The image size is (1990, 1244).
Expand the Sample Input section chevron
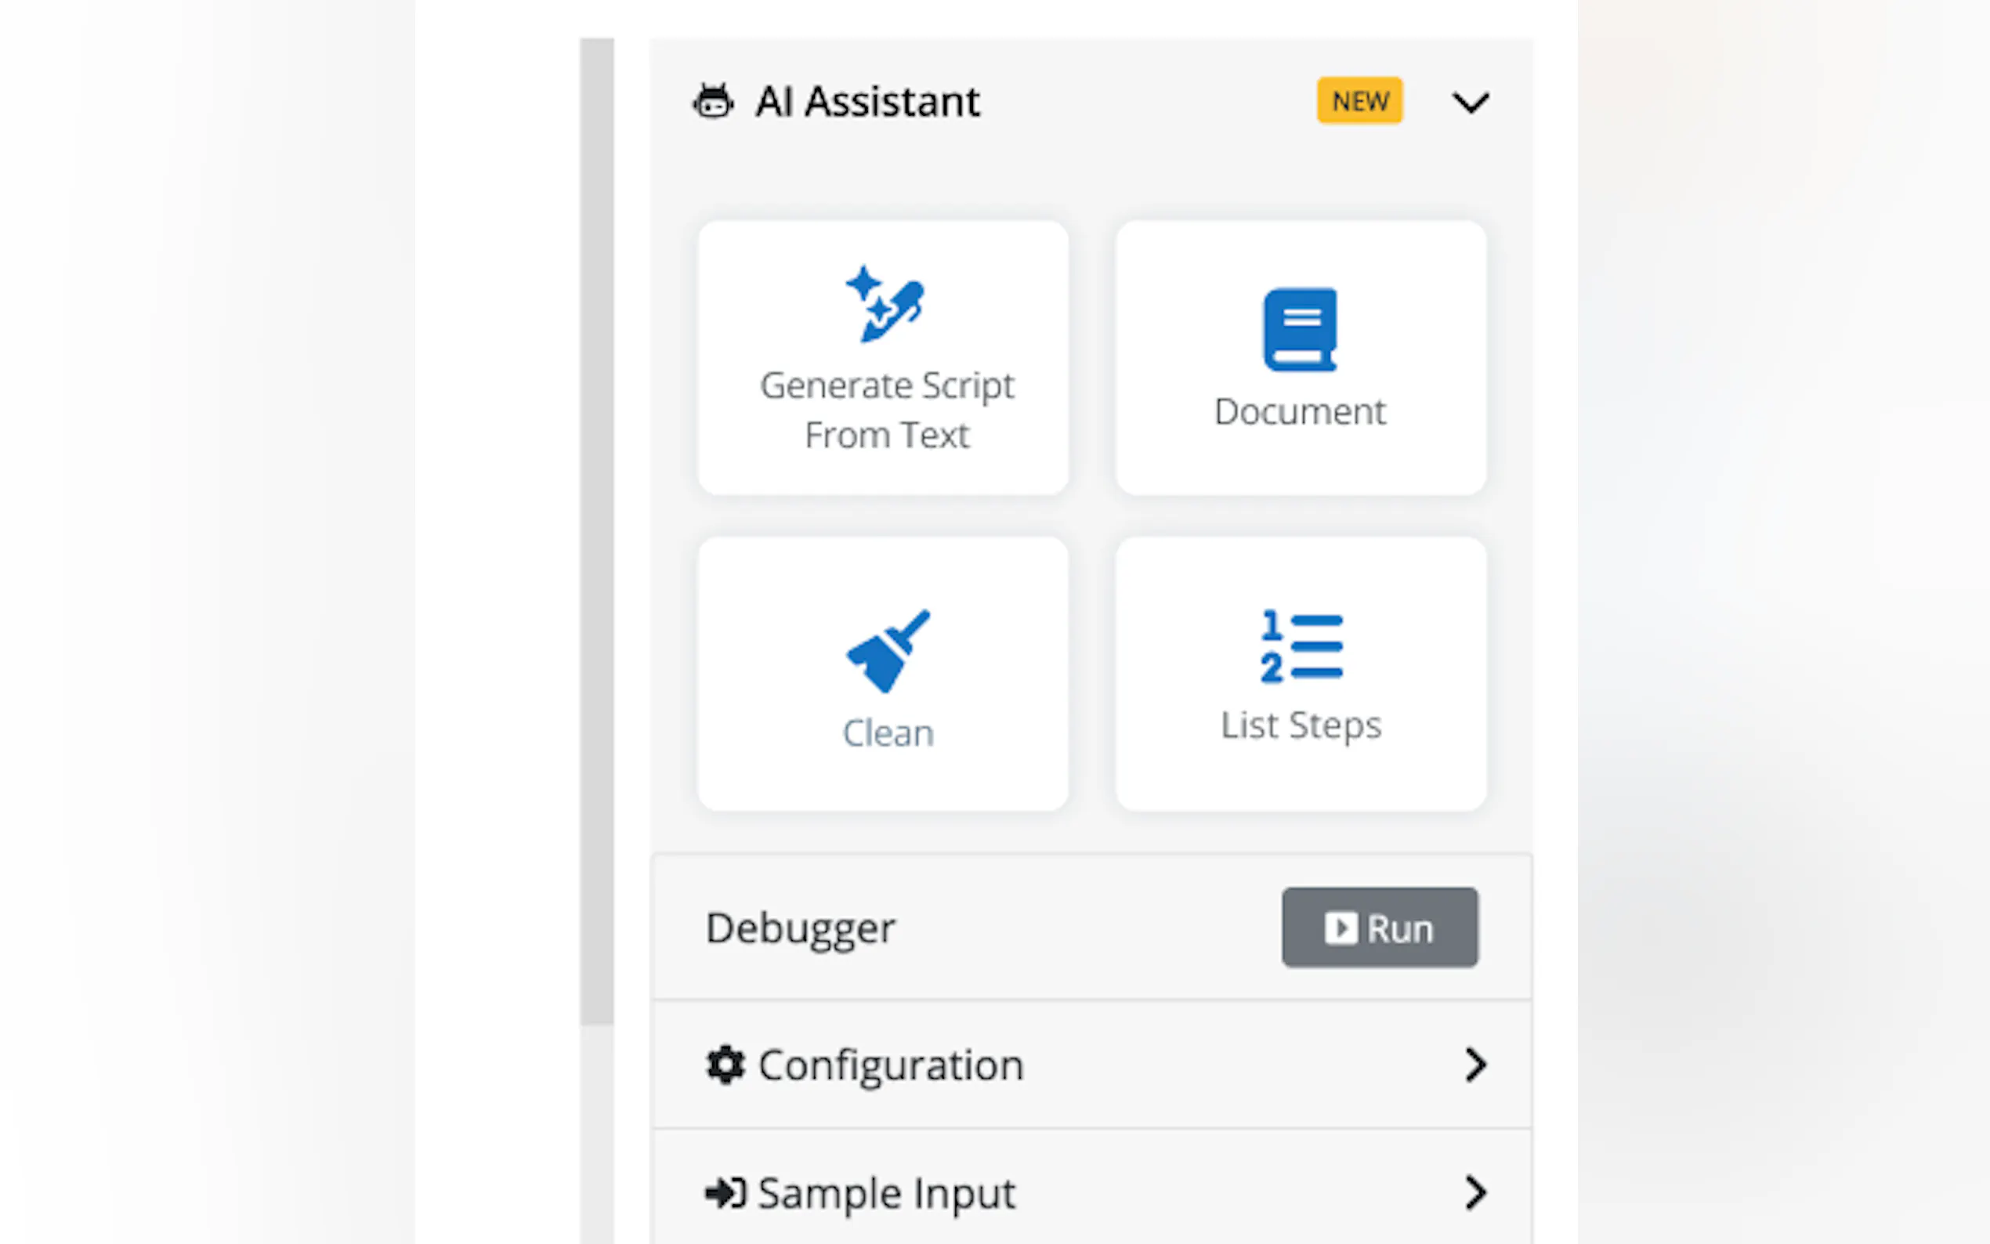(1476, 1193)
